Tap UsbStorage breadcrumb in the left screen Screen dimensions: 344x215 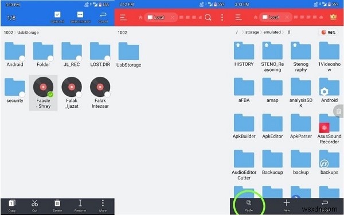pyautogui.click(x=28, y=33)
